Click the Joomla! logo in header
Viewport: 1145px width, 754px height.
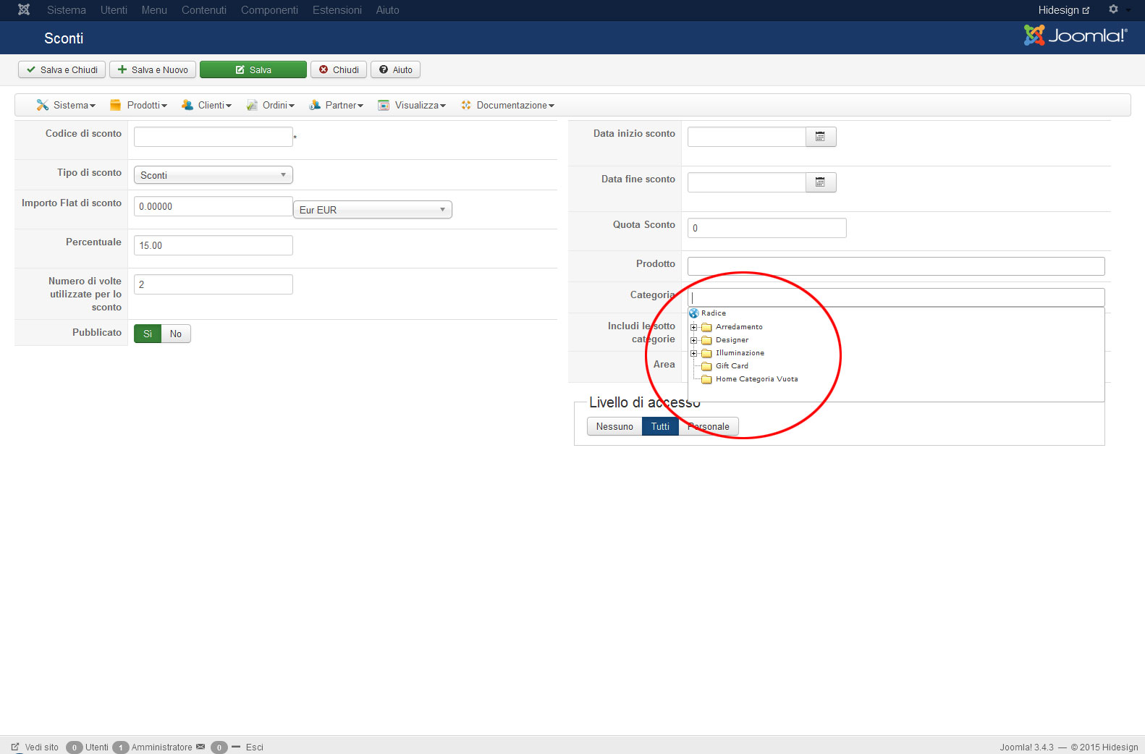(x=1076, y=35)
